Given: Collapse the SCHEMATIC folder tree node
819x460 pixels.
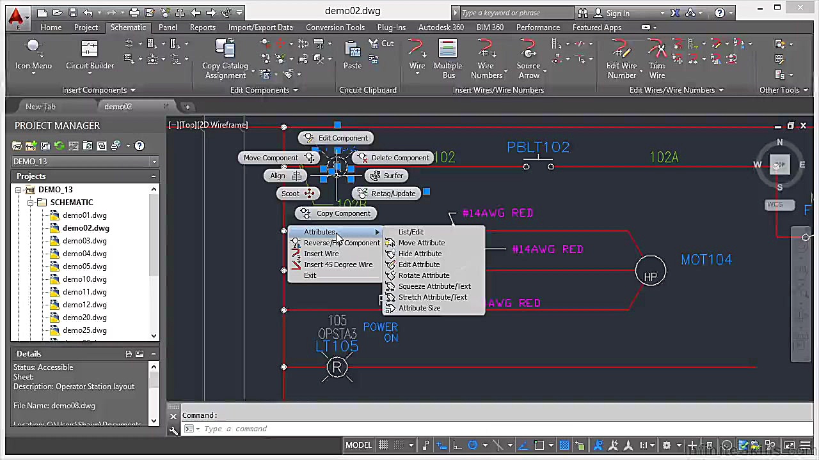Looking at the screenshot, I should pyautogui.click(x=30, y=203).
